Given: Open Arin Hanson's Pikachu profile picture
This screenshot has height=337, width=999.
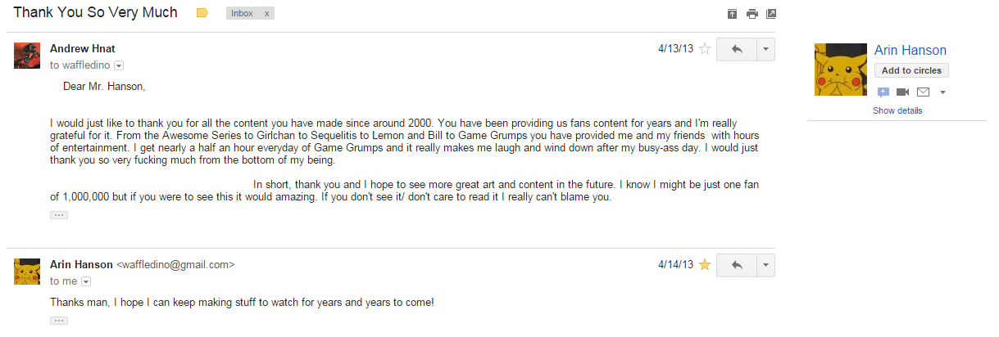Looking at the screenshot, I should 841,70.
